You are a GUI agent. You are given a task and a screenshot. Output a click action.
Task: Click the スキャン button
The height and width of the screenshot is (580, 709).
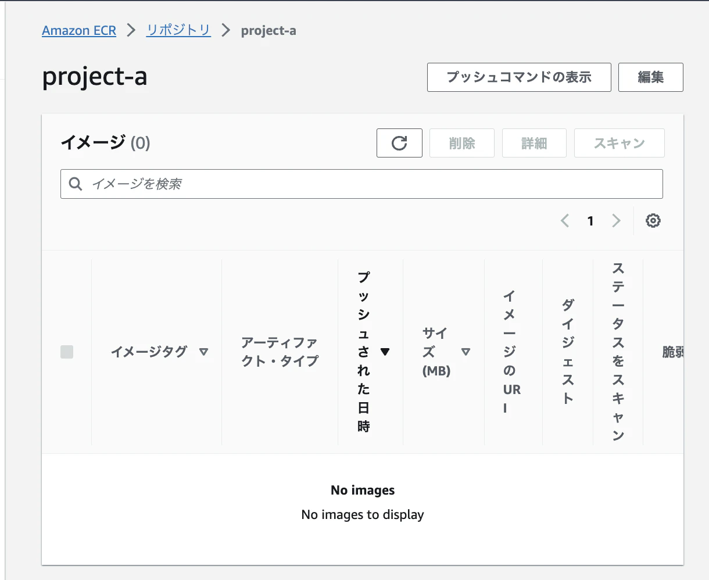point(620,143)
